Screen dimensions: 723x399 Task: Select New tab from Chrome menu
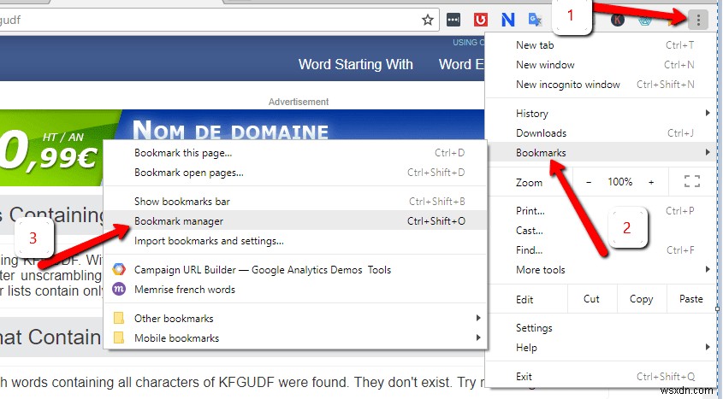coord(601,45)
